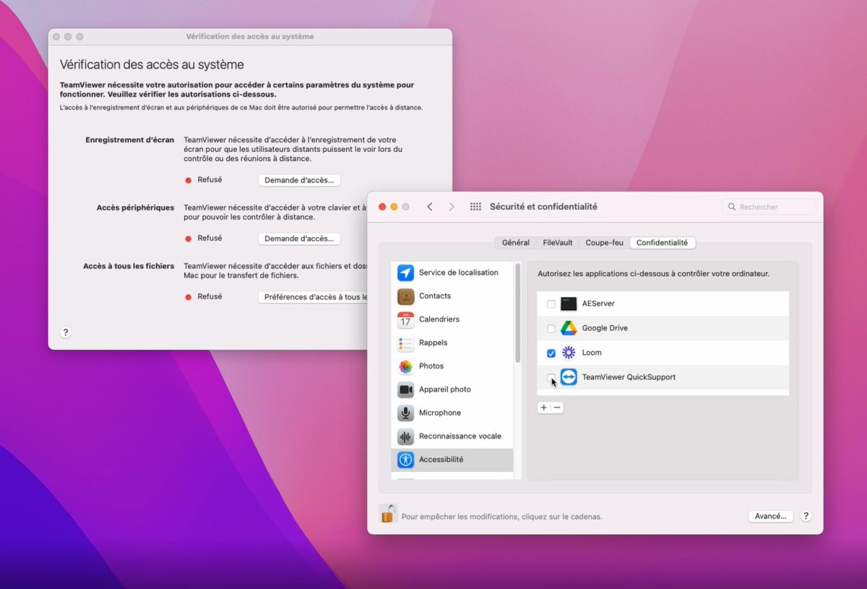Screen dimensions: 867x589
Task: Uncheck the Loom checkbox
Action: pos(551,353)
